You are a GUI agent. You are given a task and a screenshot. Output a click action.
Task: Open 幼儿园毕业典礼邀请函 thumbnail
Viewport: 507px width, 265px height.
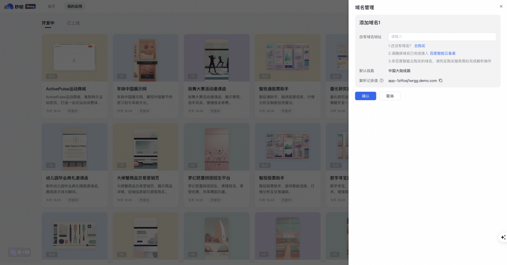[74, 146]
